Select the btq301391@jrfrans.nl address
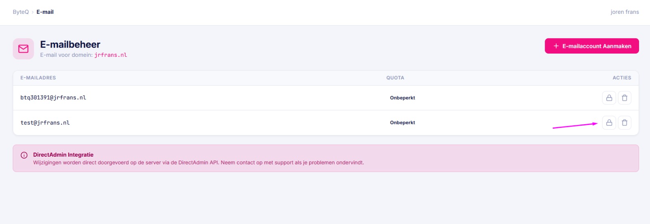 (x=53, y=98)
